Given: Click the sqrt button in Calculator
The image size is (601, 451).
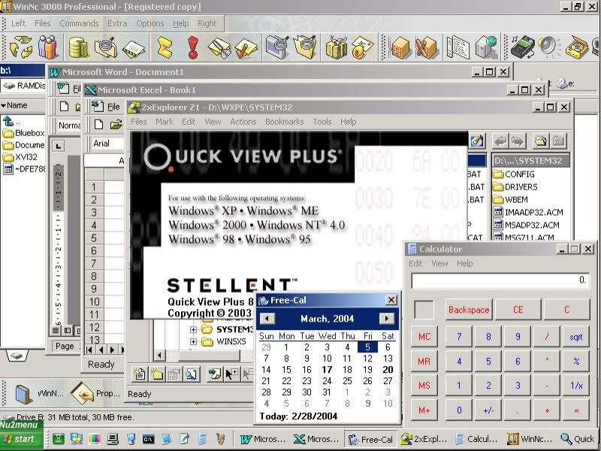Looking at the screenshot, I should point(575,337).
